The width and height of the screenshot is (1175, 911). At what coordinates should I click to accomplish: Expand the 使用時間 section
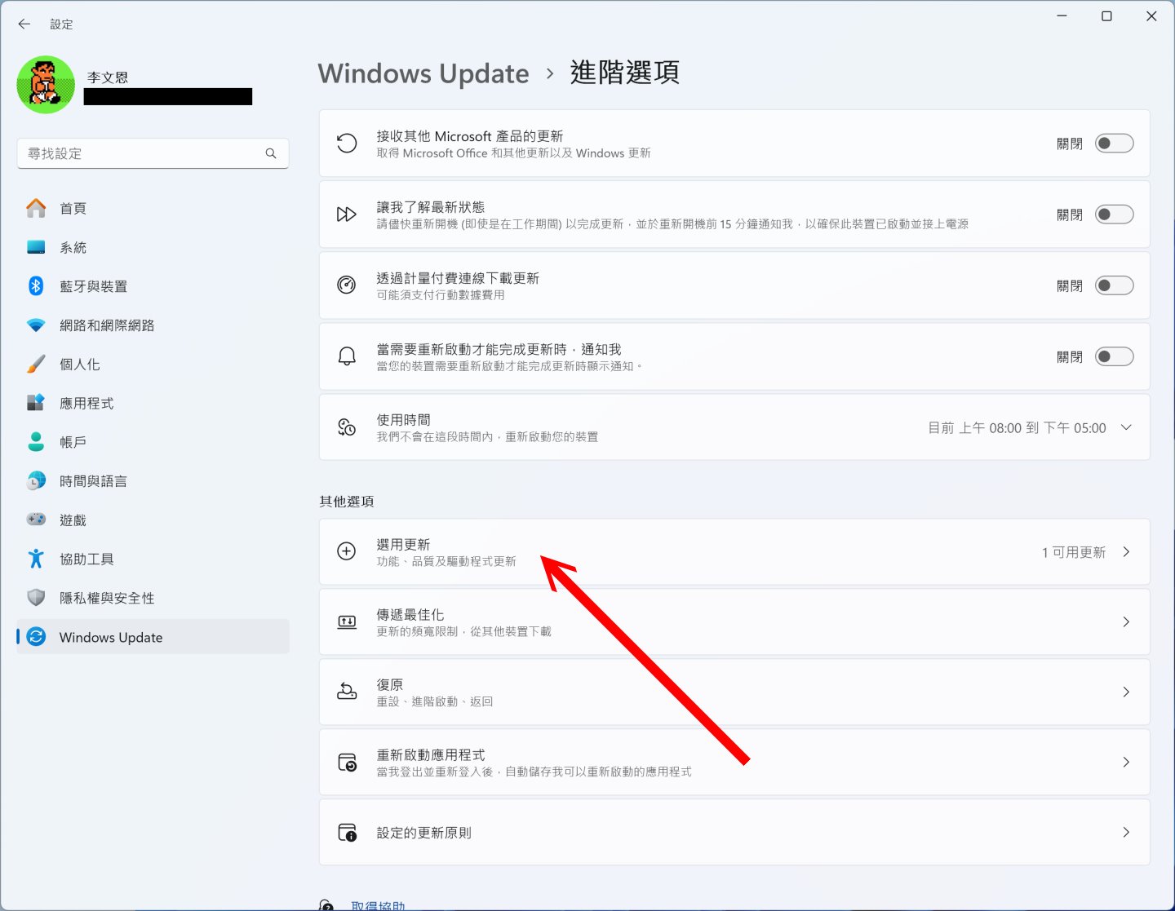point(1127,427)
